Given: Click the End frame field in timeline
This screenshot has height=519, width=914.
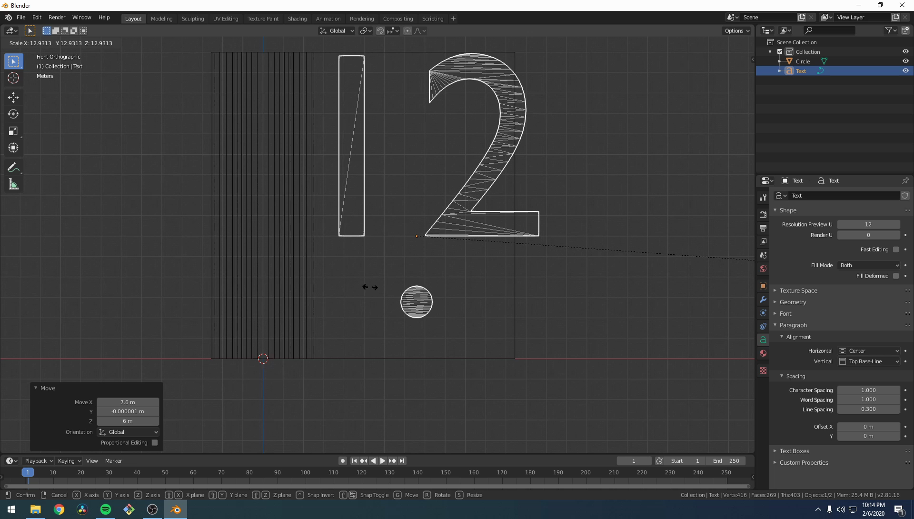Looking at the screenshot, I should pyautogui.click(x=726, y=461).
